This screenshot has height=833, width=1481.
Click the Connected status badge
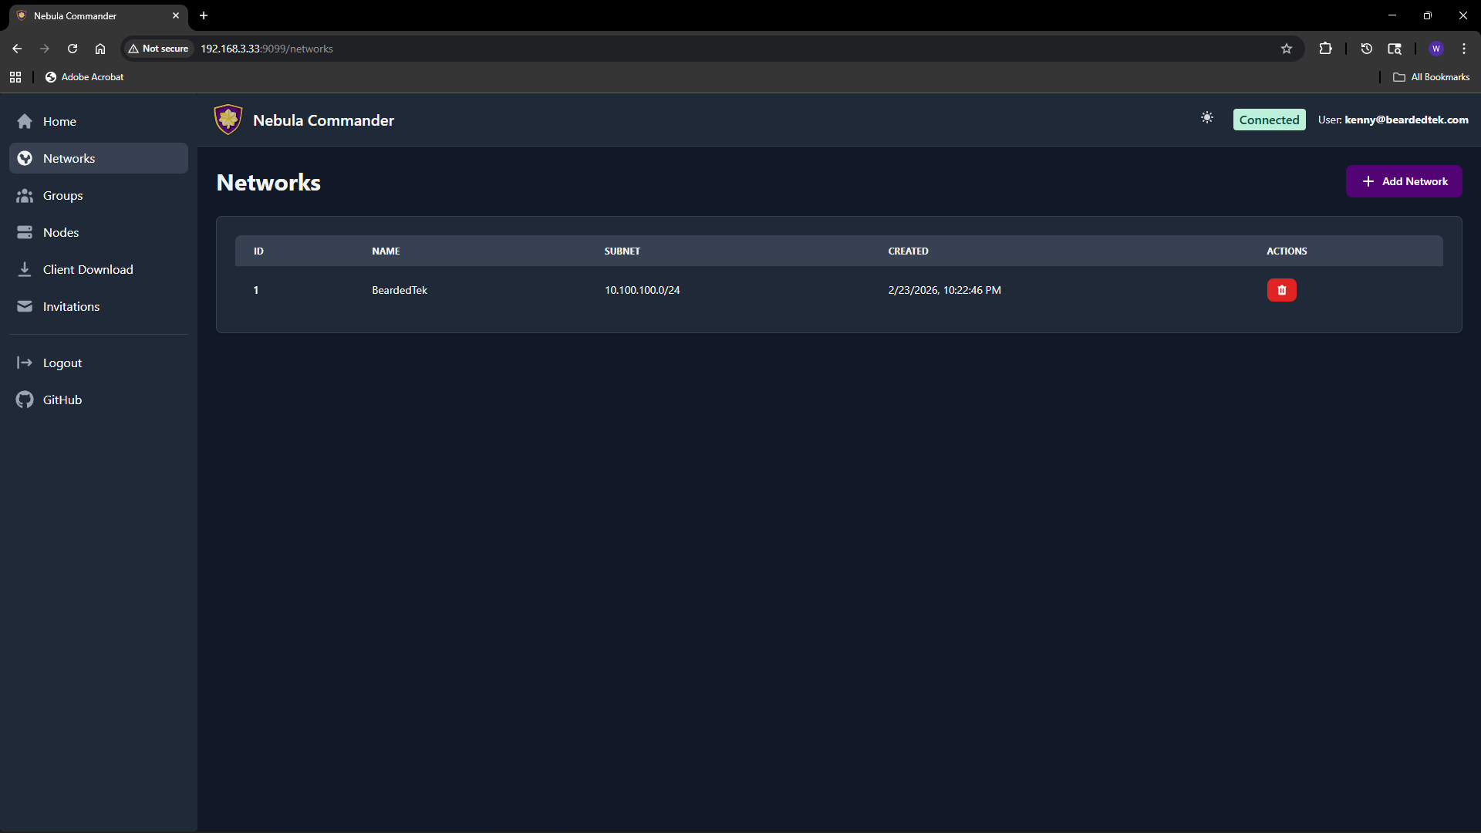coord(1269,120)
